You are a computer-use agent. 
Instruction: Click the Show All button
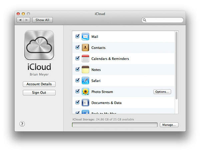(42, 20)
